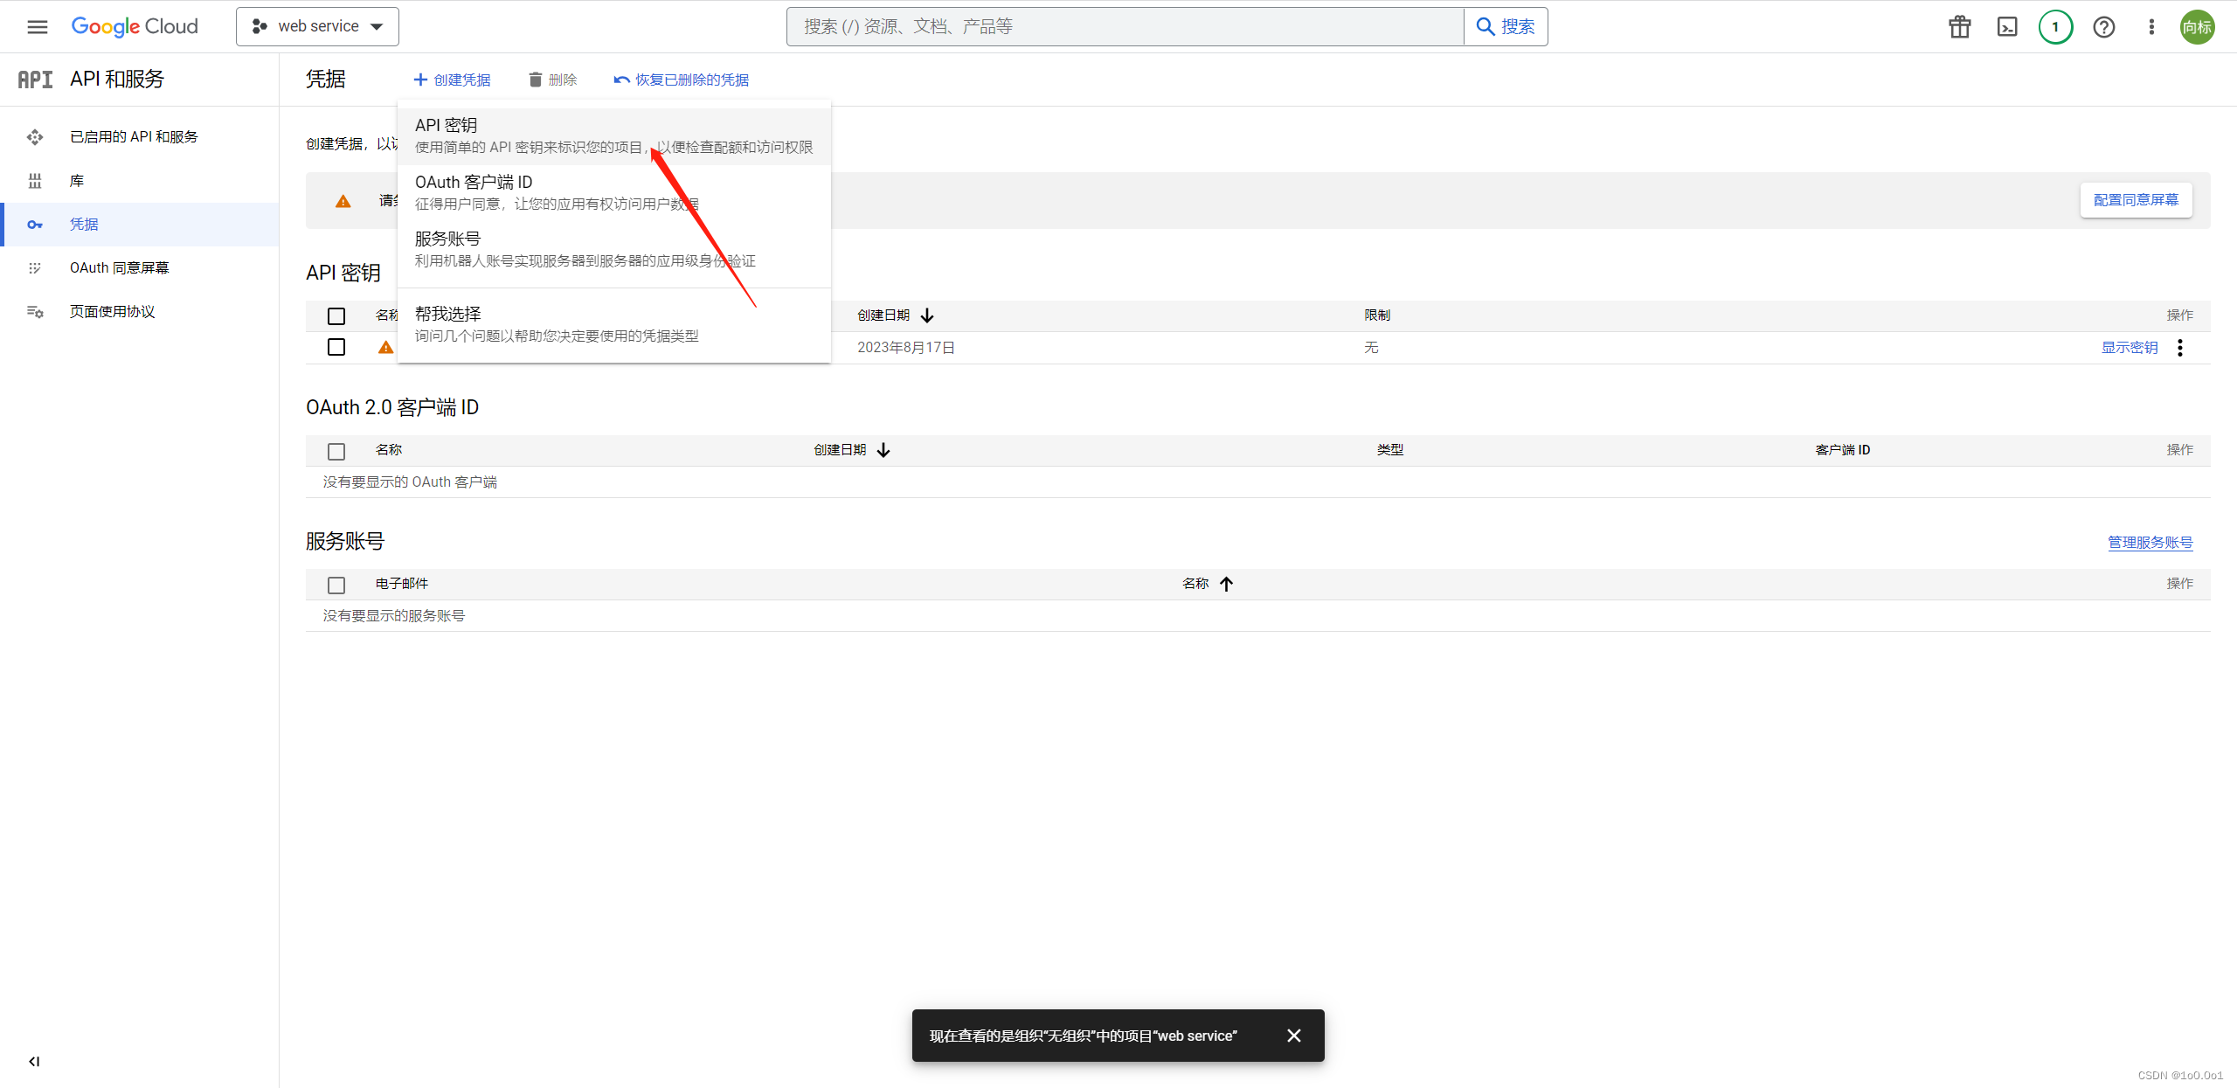
Task: Click the 删除 trash icon
Action: [x=534, y=79]
